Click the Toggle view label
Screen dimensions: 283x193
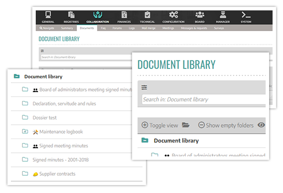click(x=164, y=125)
